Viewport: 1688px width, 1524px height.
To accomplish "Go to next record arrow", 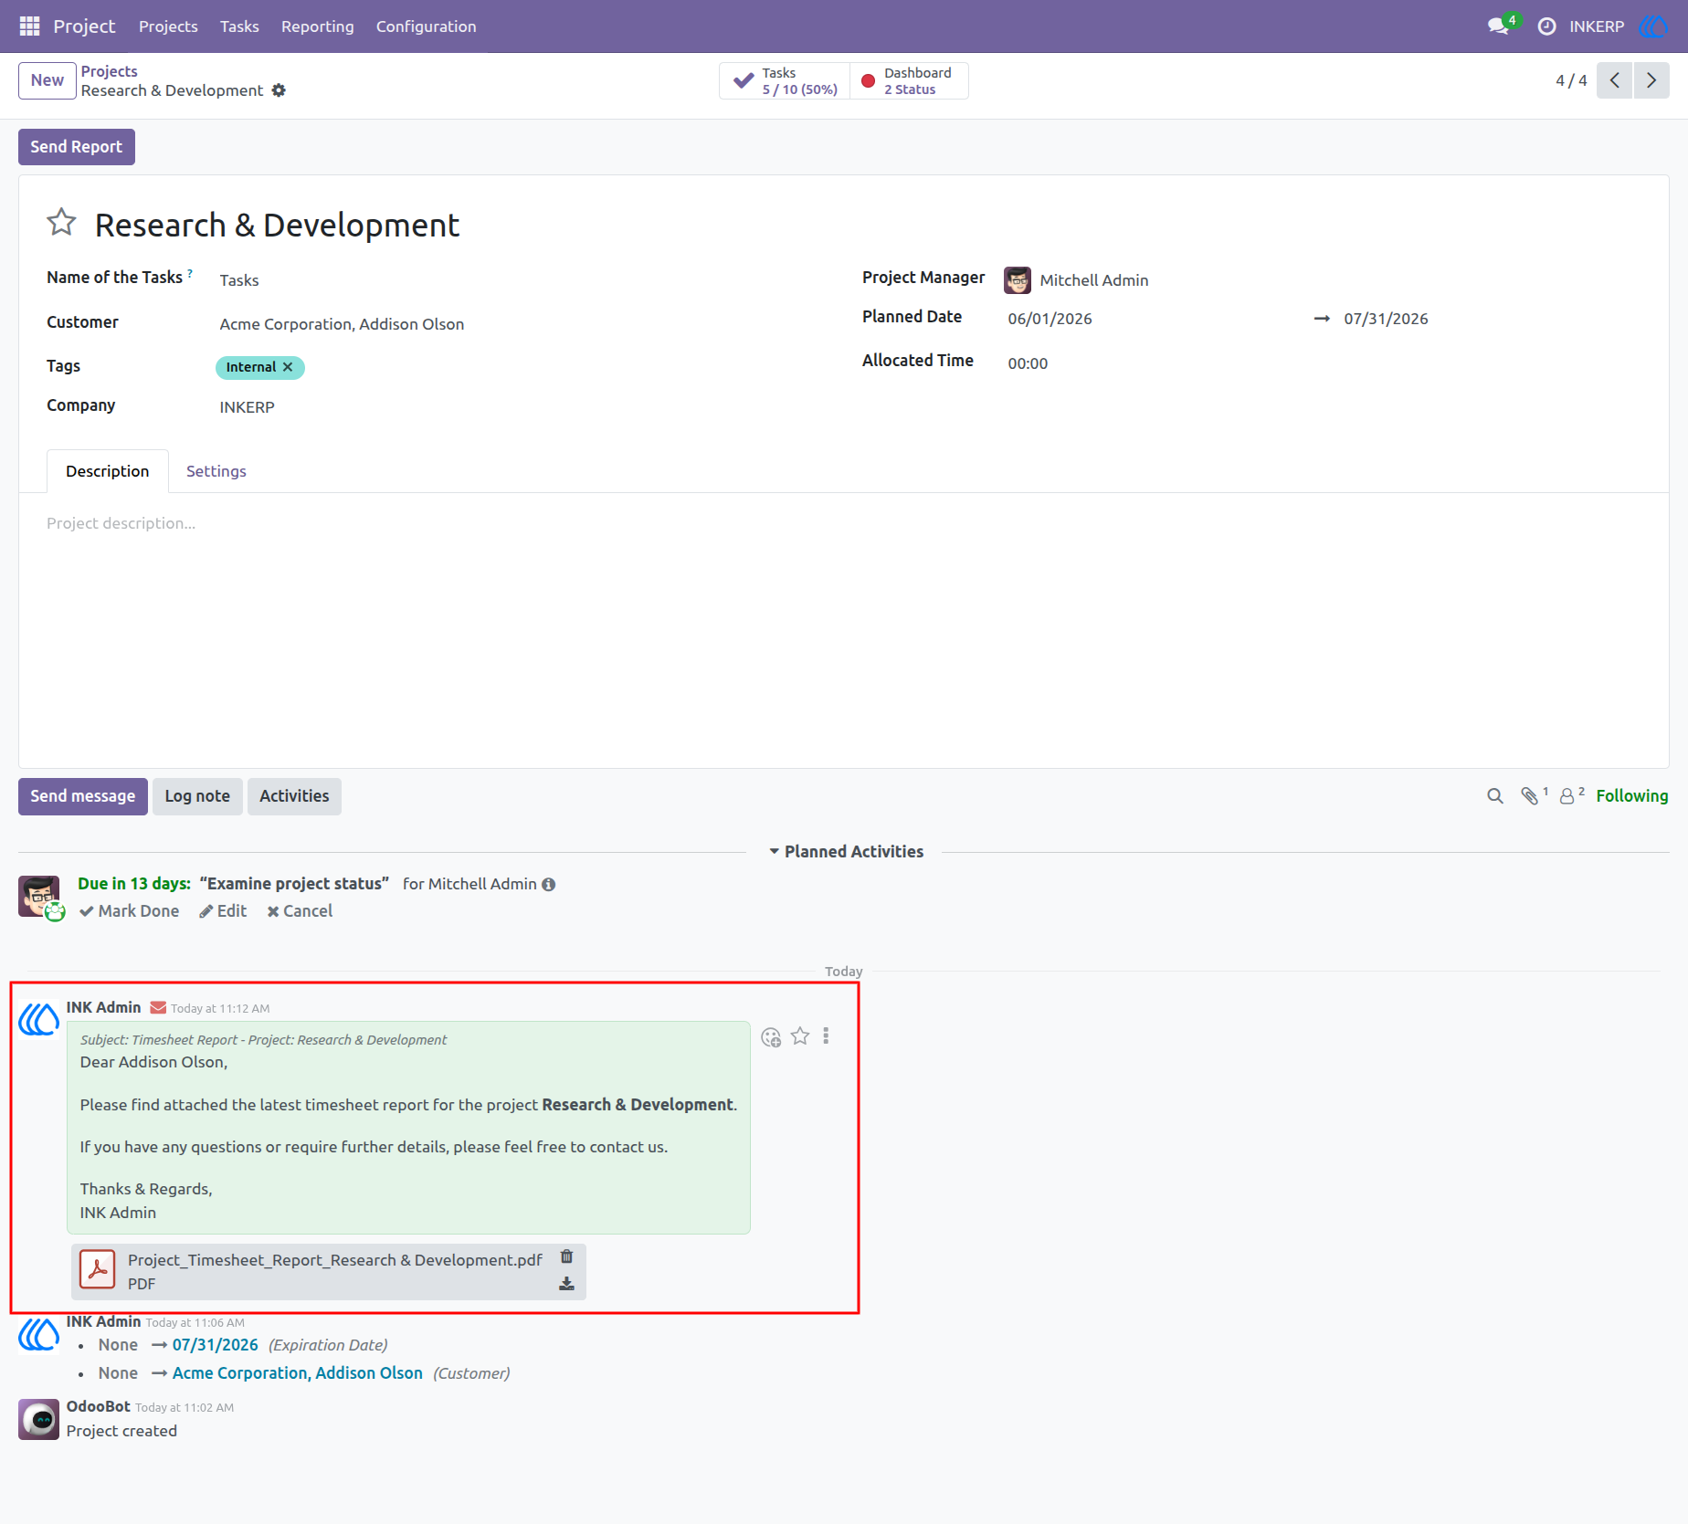I will coord(1651,80).
